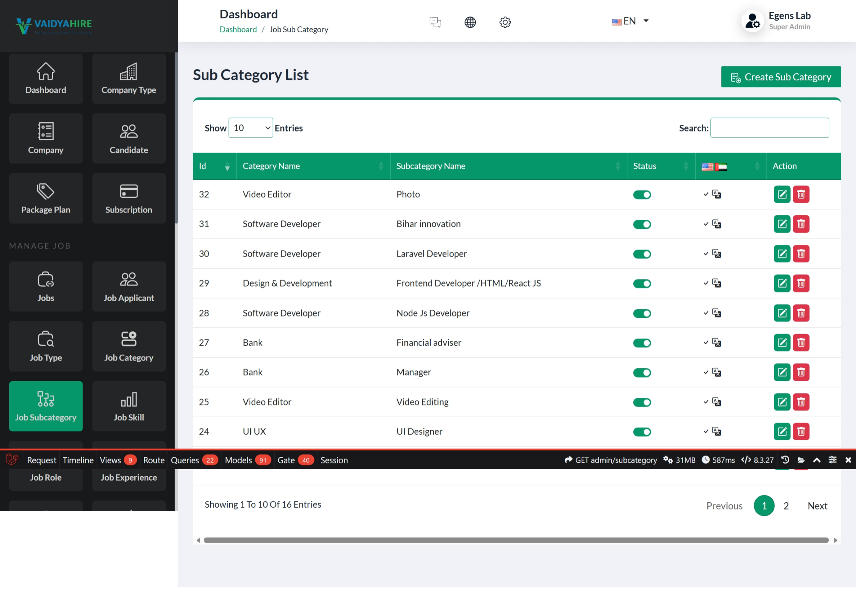The width and height of the screenshot is (856, 605).
Task: Open the Show entries count dropdown
Action: click(251, 128)
